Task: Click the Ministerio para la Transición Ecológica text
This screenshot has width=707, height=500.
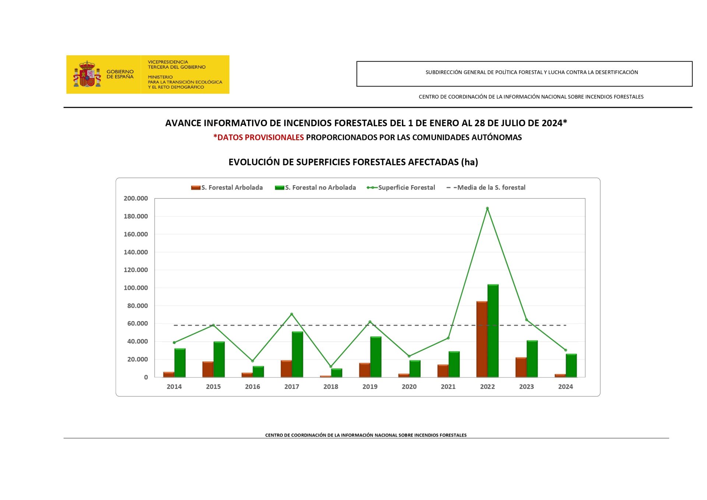Action: [x=185, y=82]
